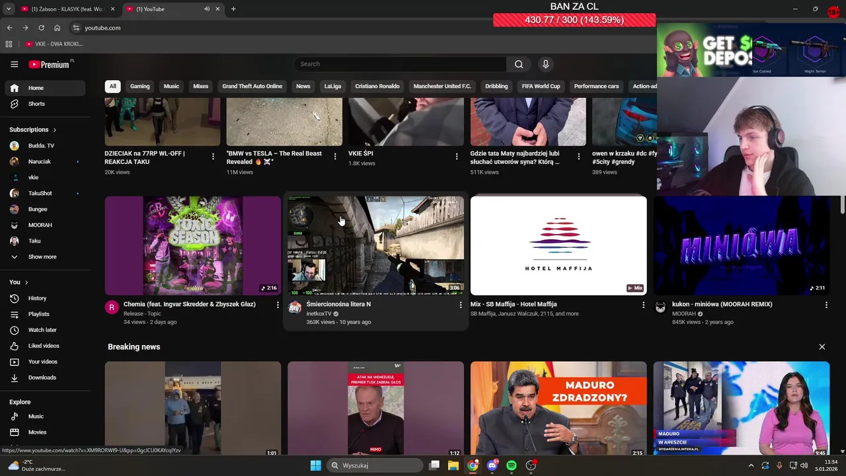This screenshot has height=476, width=846.
Task: Open options menu for Śmiercionośna litera N
Action: tap(461, 305)
